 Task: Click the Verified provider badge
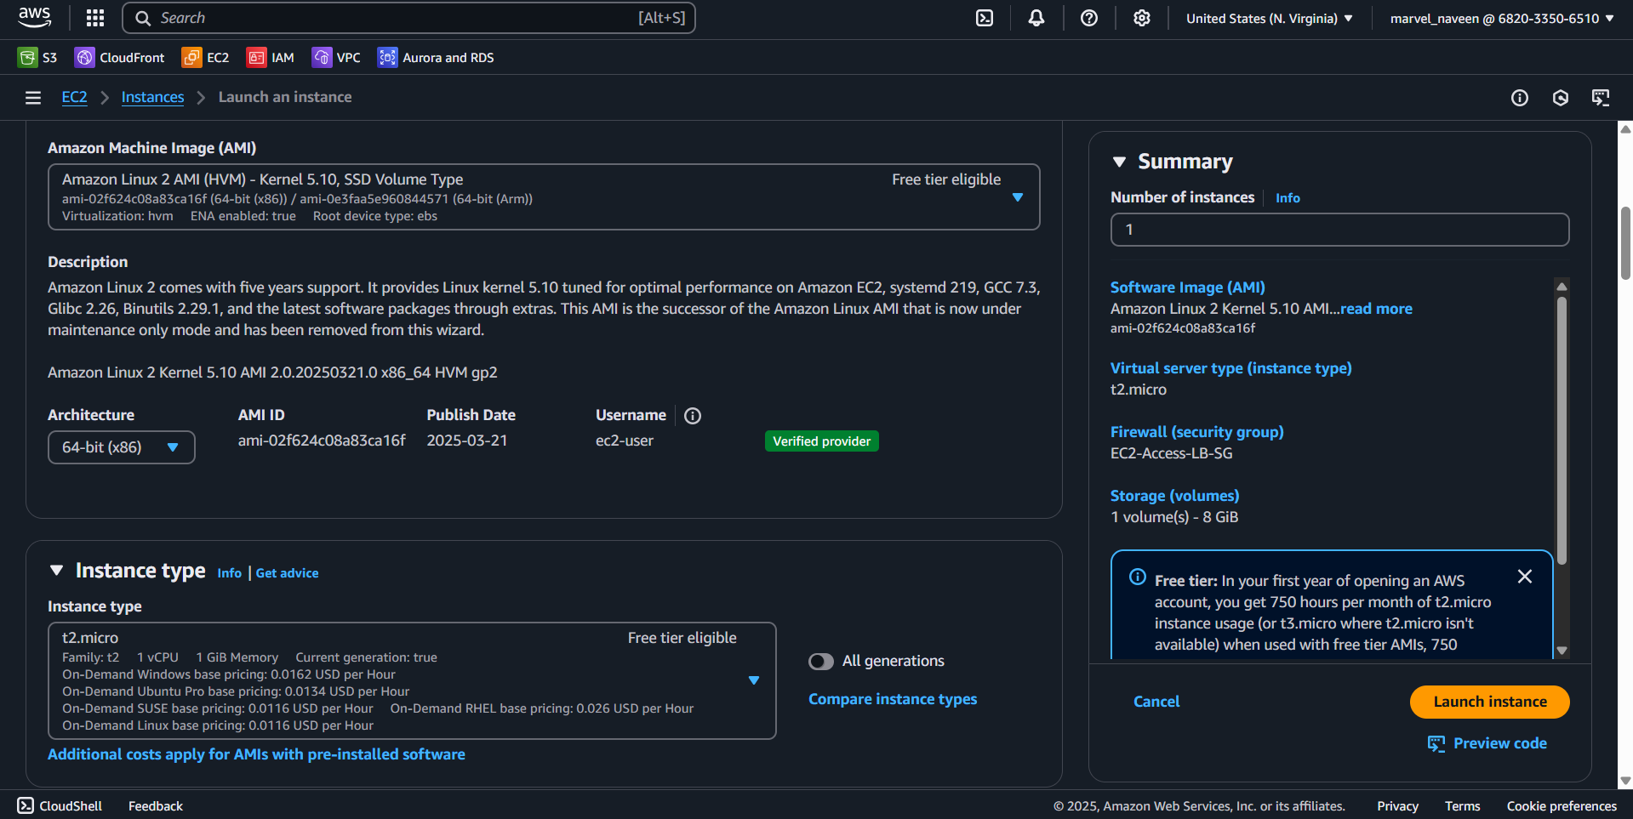pos(821,441)
